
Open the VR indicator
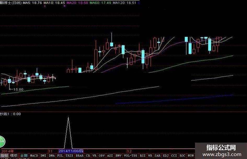[94, 156]
